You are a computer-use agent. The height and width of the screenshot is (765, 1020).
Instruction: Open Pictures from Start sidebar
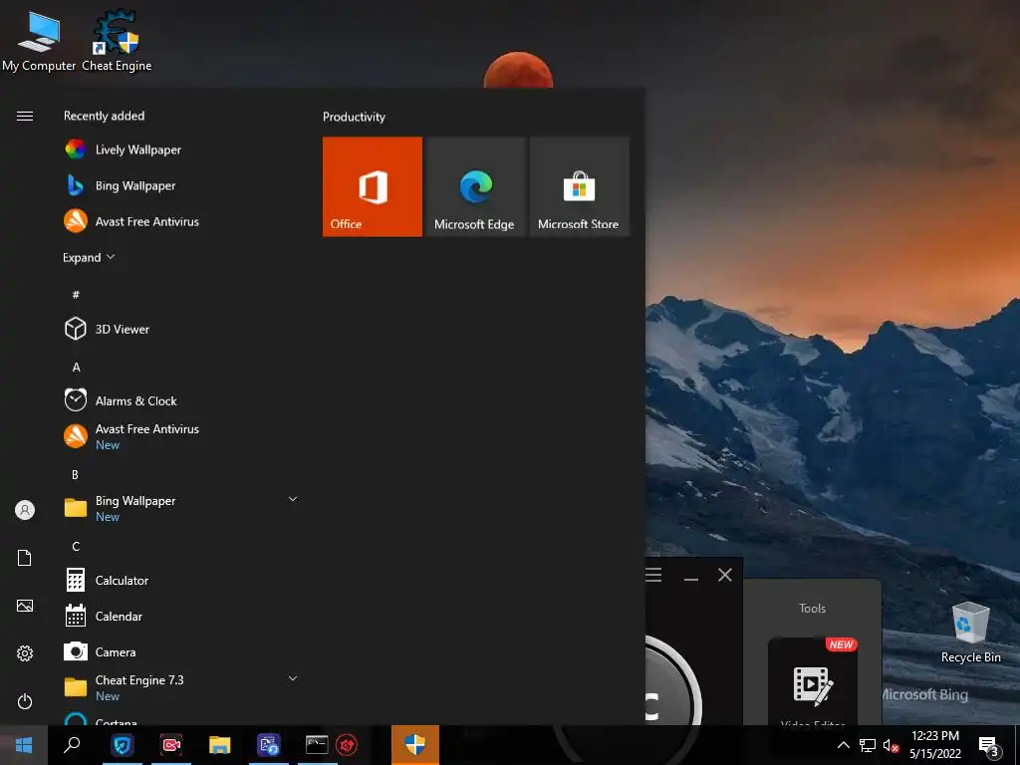point(25,606)
